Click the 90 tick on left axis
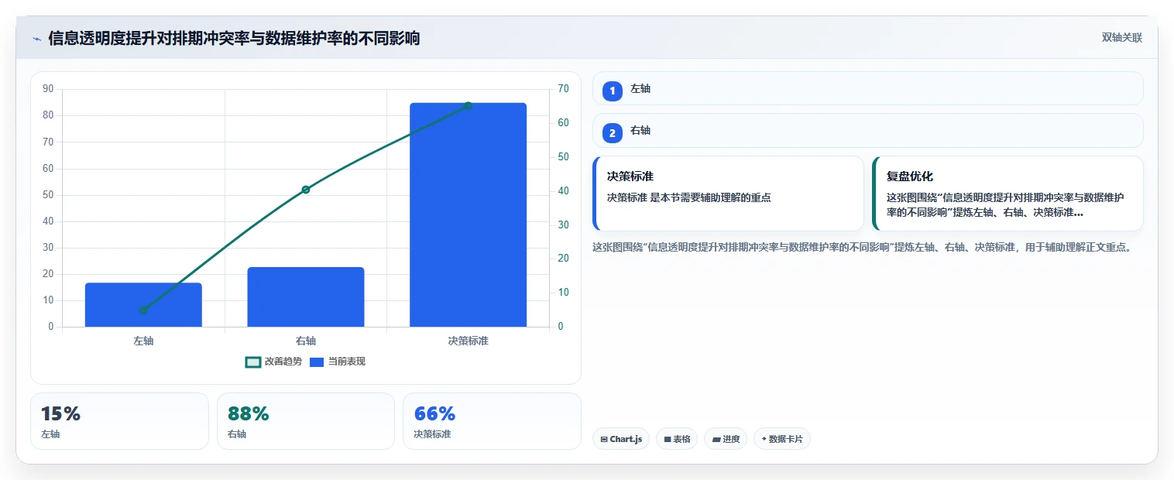 click(x=48, y=89)
